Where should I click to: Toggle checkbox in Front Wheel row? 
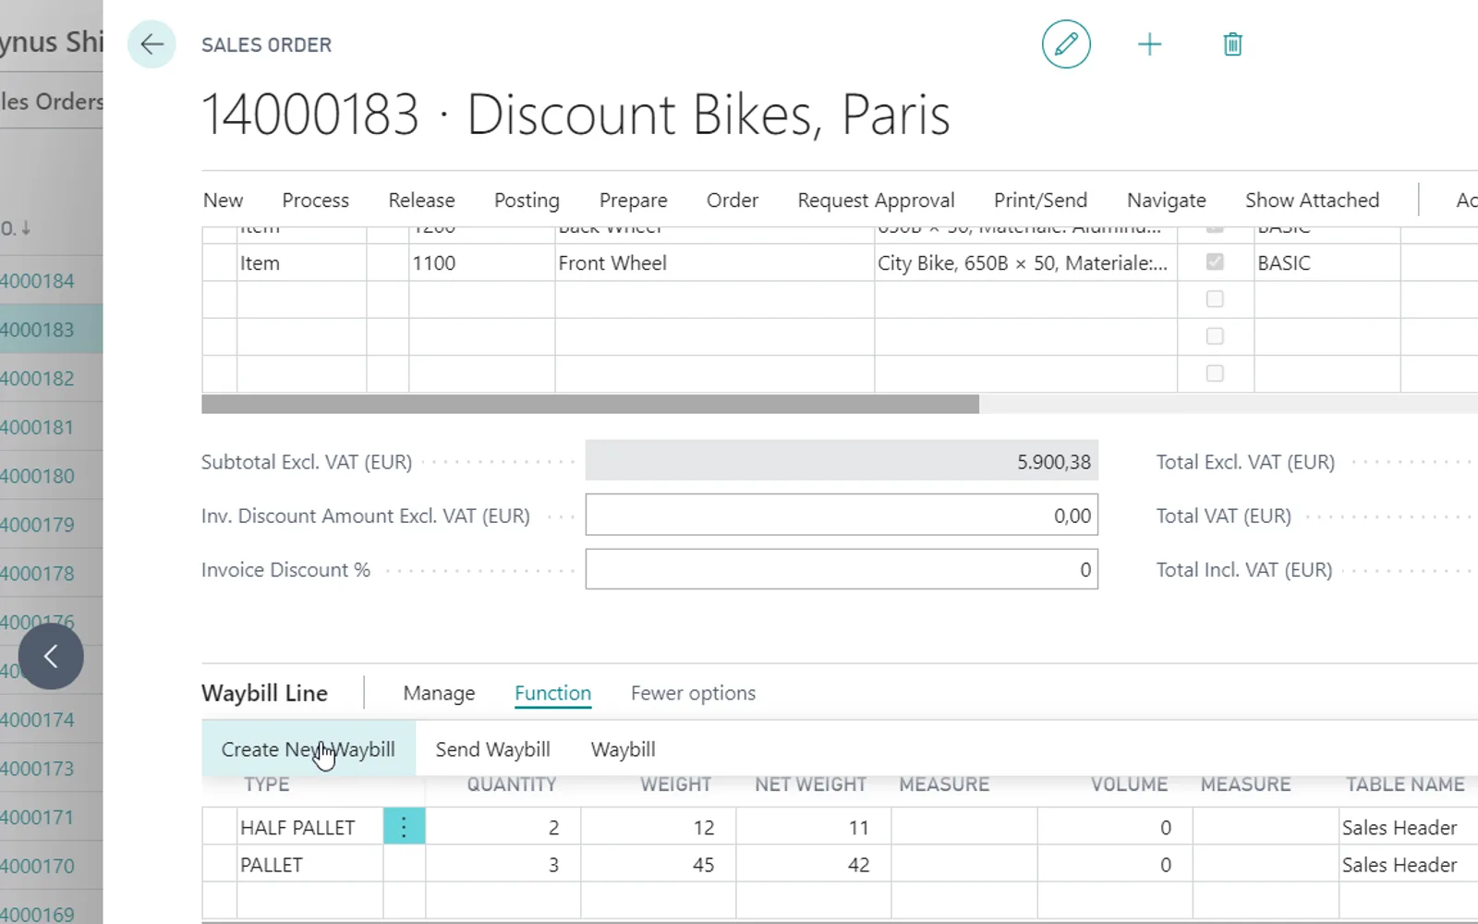click(1215, 262)
